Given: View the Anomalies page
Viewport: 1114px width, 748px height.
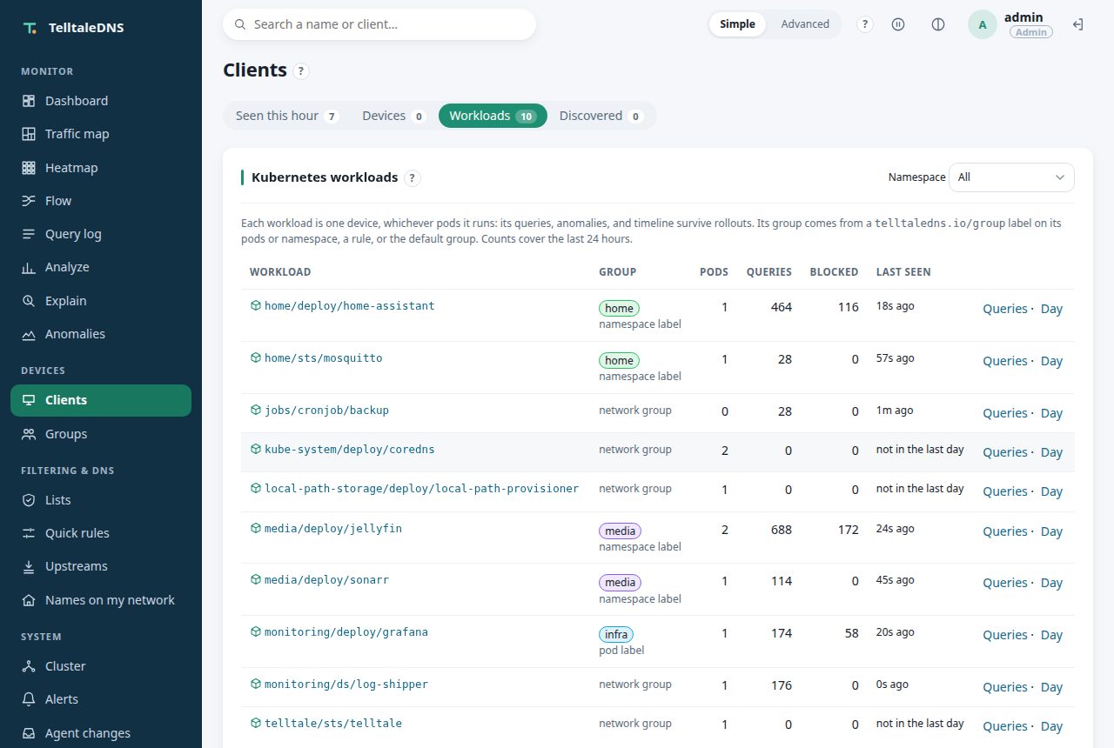Looking at the screenshot, I should click(101, 334).
